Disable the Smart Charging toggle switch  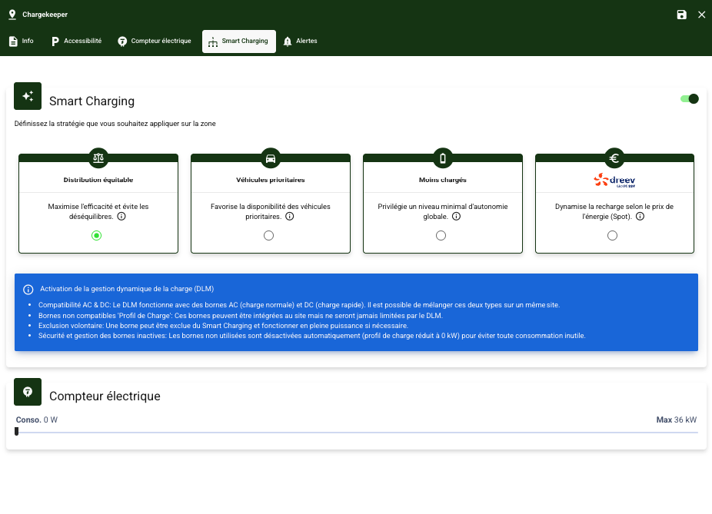pyautogui.click(x=690, y=98)
